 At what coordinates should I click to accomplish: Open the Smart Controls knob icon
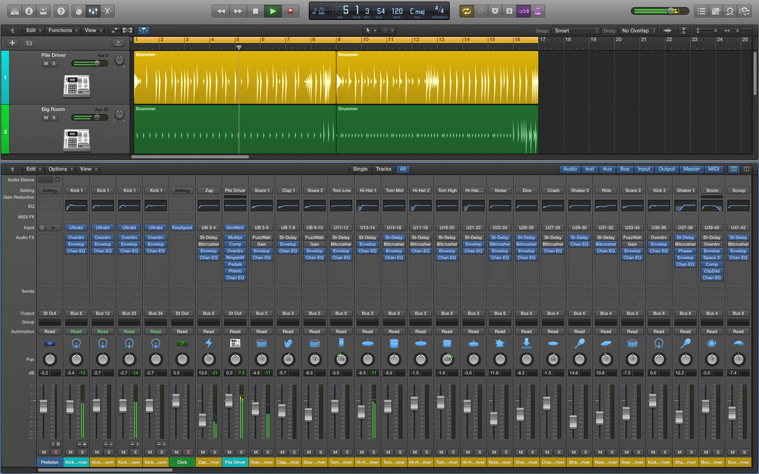[x=78, y=10]
